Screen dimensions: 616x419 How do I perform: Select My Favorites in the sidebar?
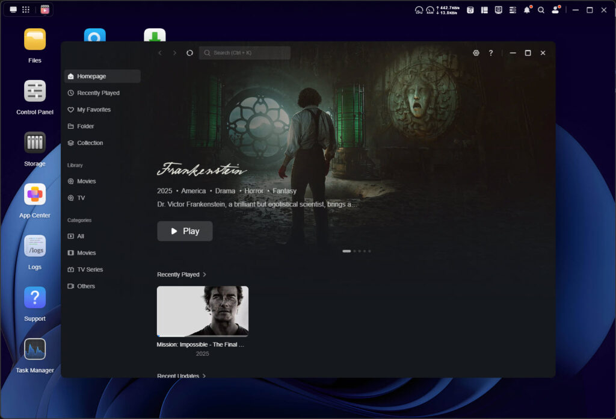click(x=94, y=110)
